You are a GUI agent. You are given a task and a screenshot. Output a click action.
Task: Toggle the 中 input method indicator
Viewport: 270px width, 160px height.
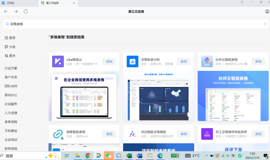coord(233,156)
